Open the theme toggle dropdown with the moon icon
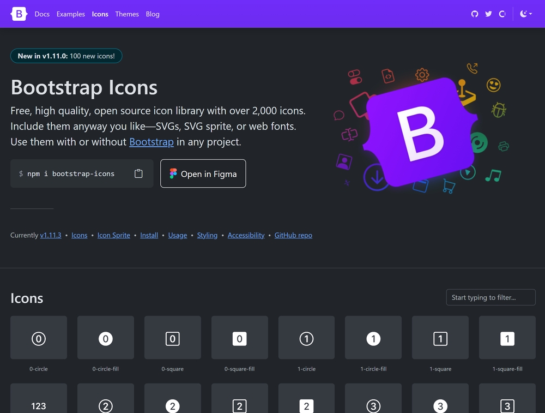This screenshot has height=413, width=545. 526,14
